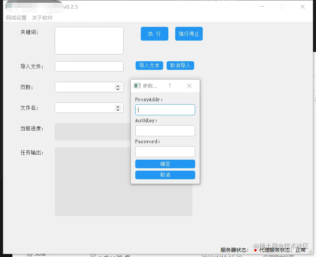Cancel the dialog with 取消
316x257 pixels.
point(165,175)
